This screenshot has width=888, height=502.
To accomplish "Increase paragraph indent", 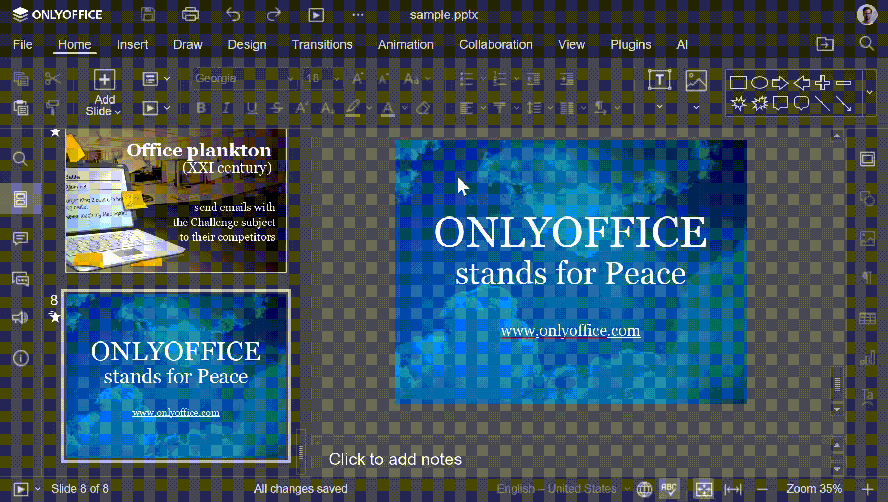I will [x=567, y=79].
